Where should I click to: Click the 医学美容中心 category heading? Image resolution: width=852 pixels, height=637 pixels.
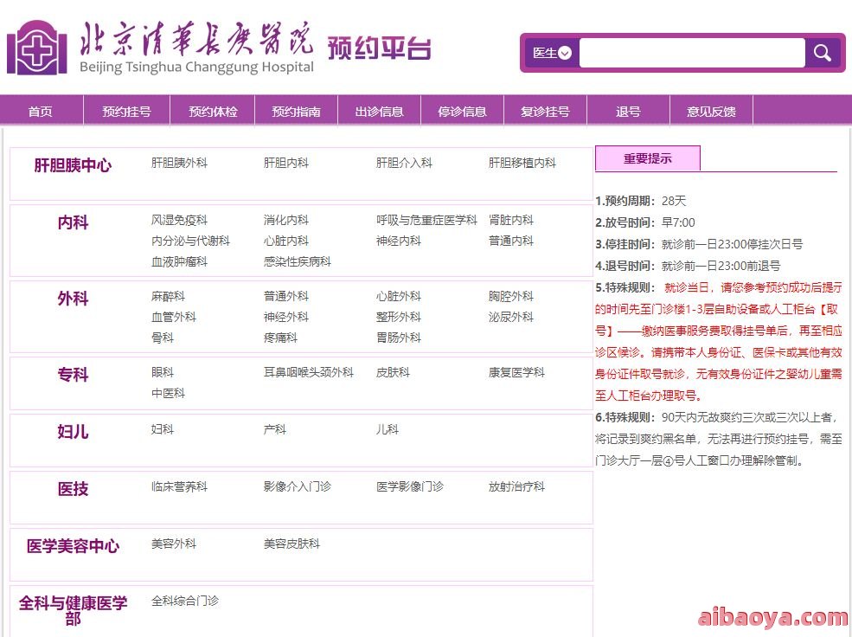pos(73,545)
